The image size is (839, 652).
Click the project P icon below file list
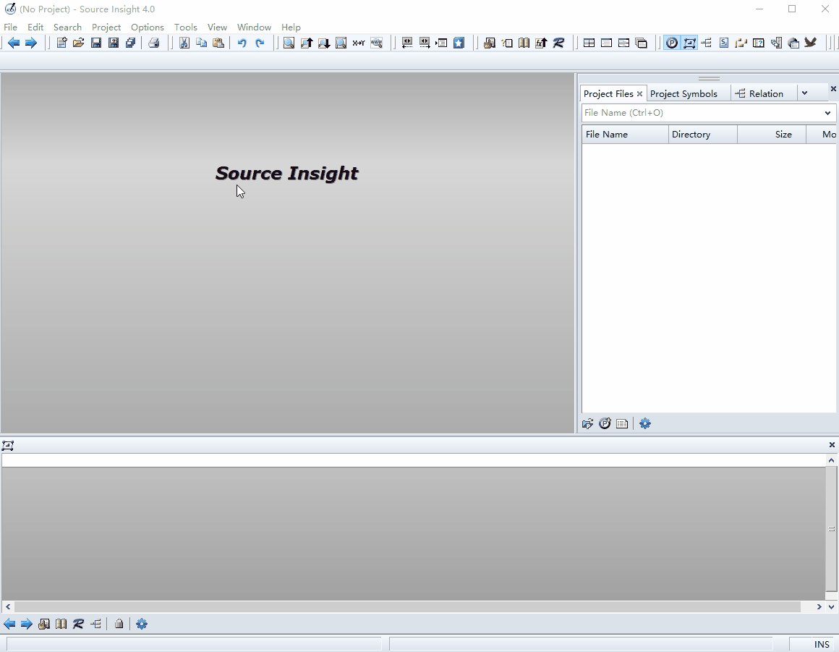pos(605,423)
